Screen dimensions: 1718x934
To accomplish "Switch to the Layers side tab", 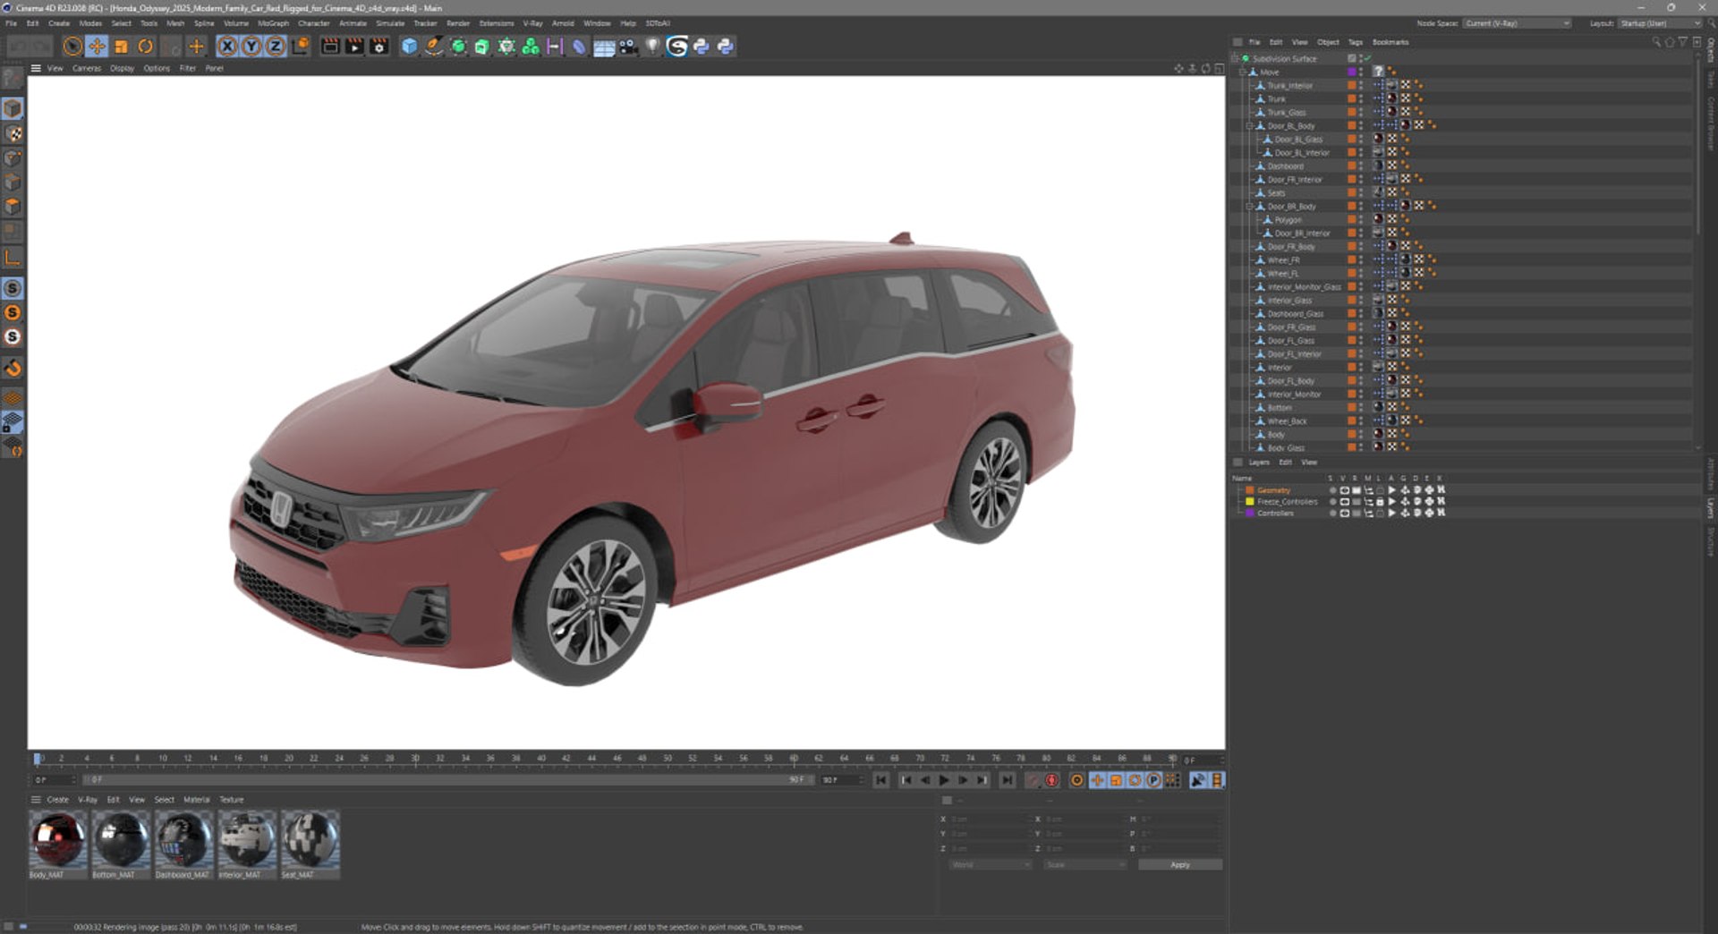I will pyautogui.click(x=1710, y=506).
